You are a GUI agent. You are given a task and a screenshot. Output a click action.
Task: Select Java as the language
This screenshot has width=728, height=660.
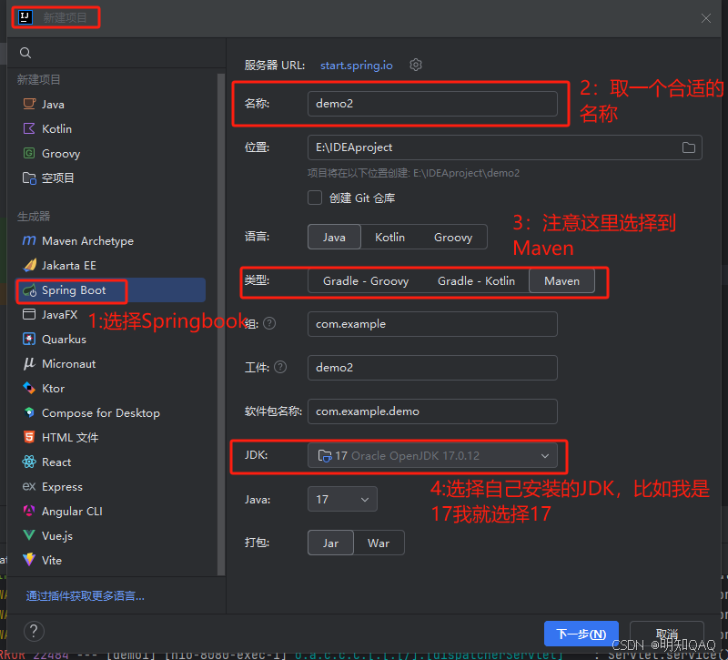click(x=334, y=238)
